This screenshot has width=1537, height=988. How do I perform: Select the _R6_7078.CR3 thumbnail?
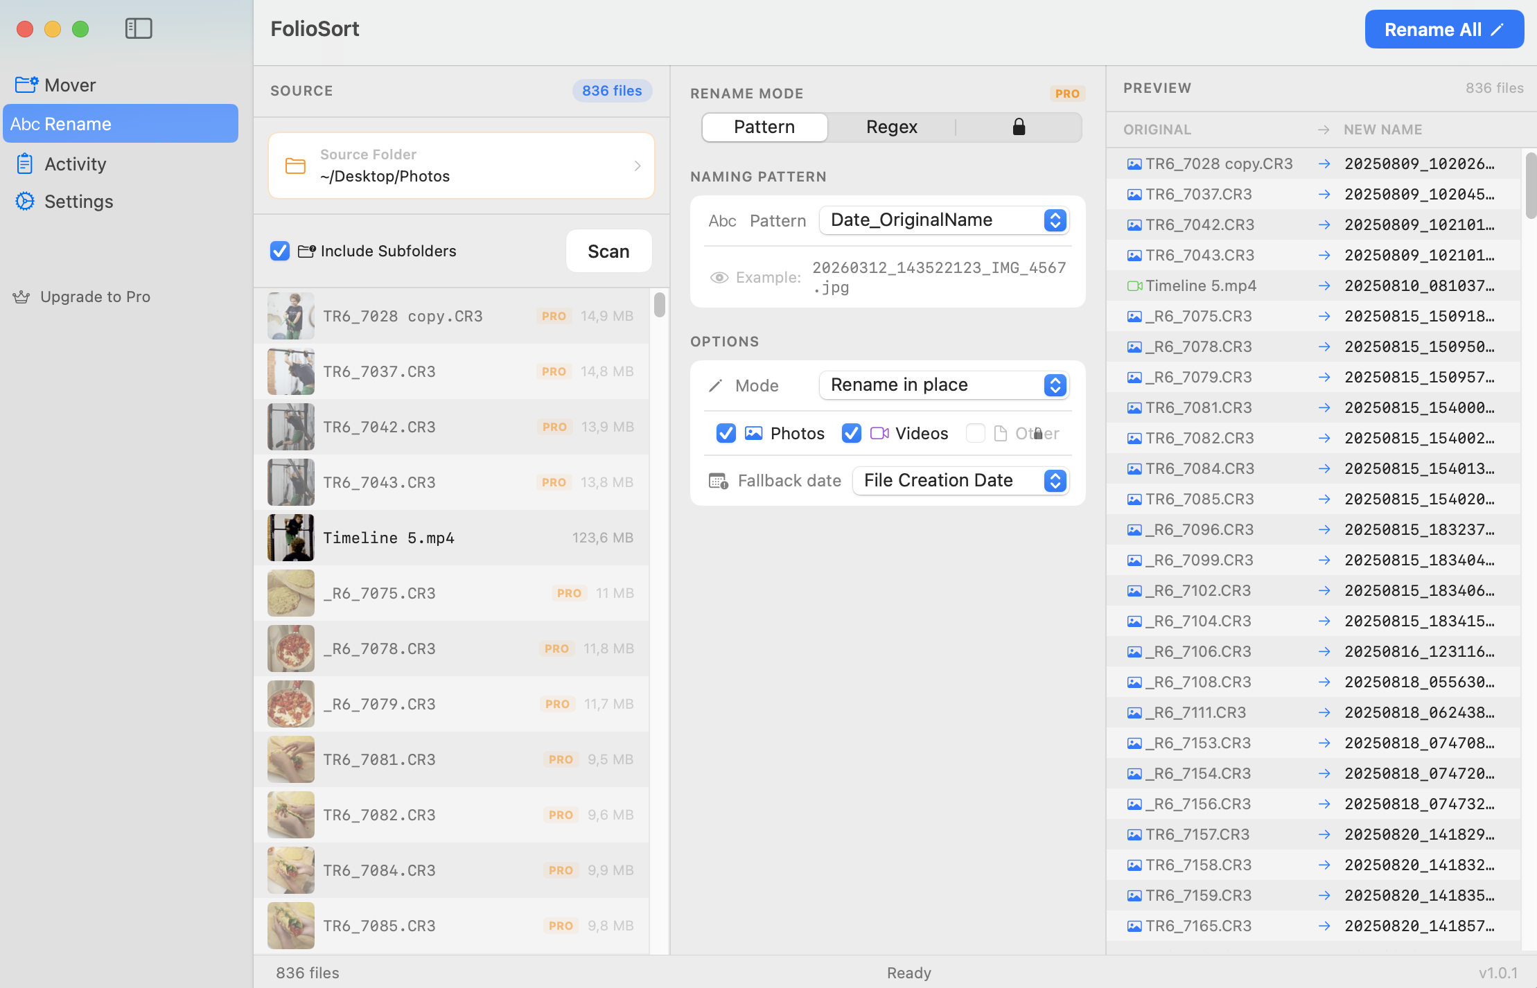tap(291, 649)
